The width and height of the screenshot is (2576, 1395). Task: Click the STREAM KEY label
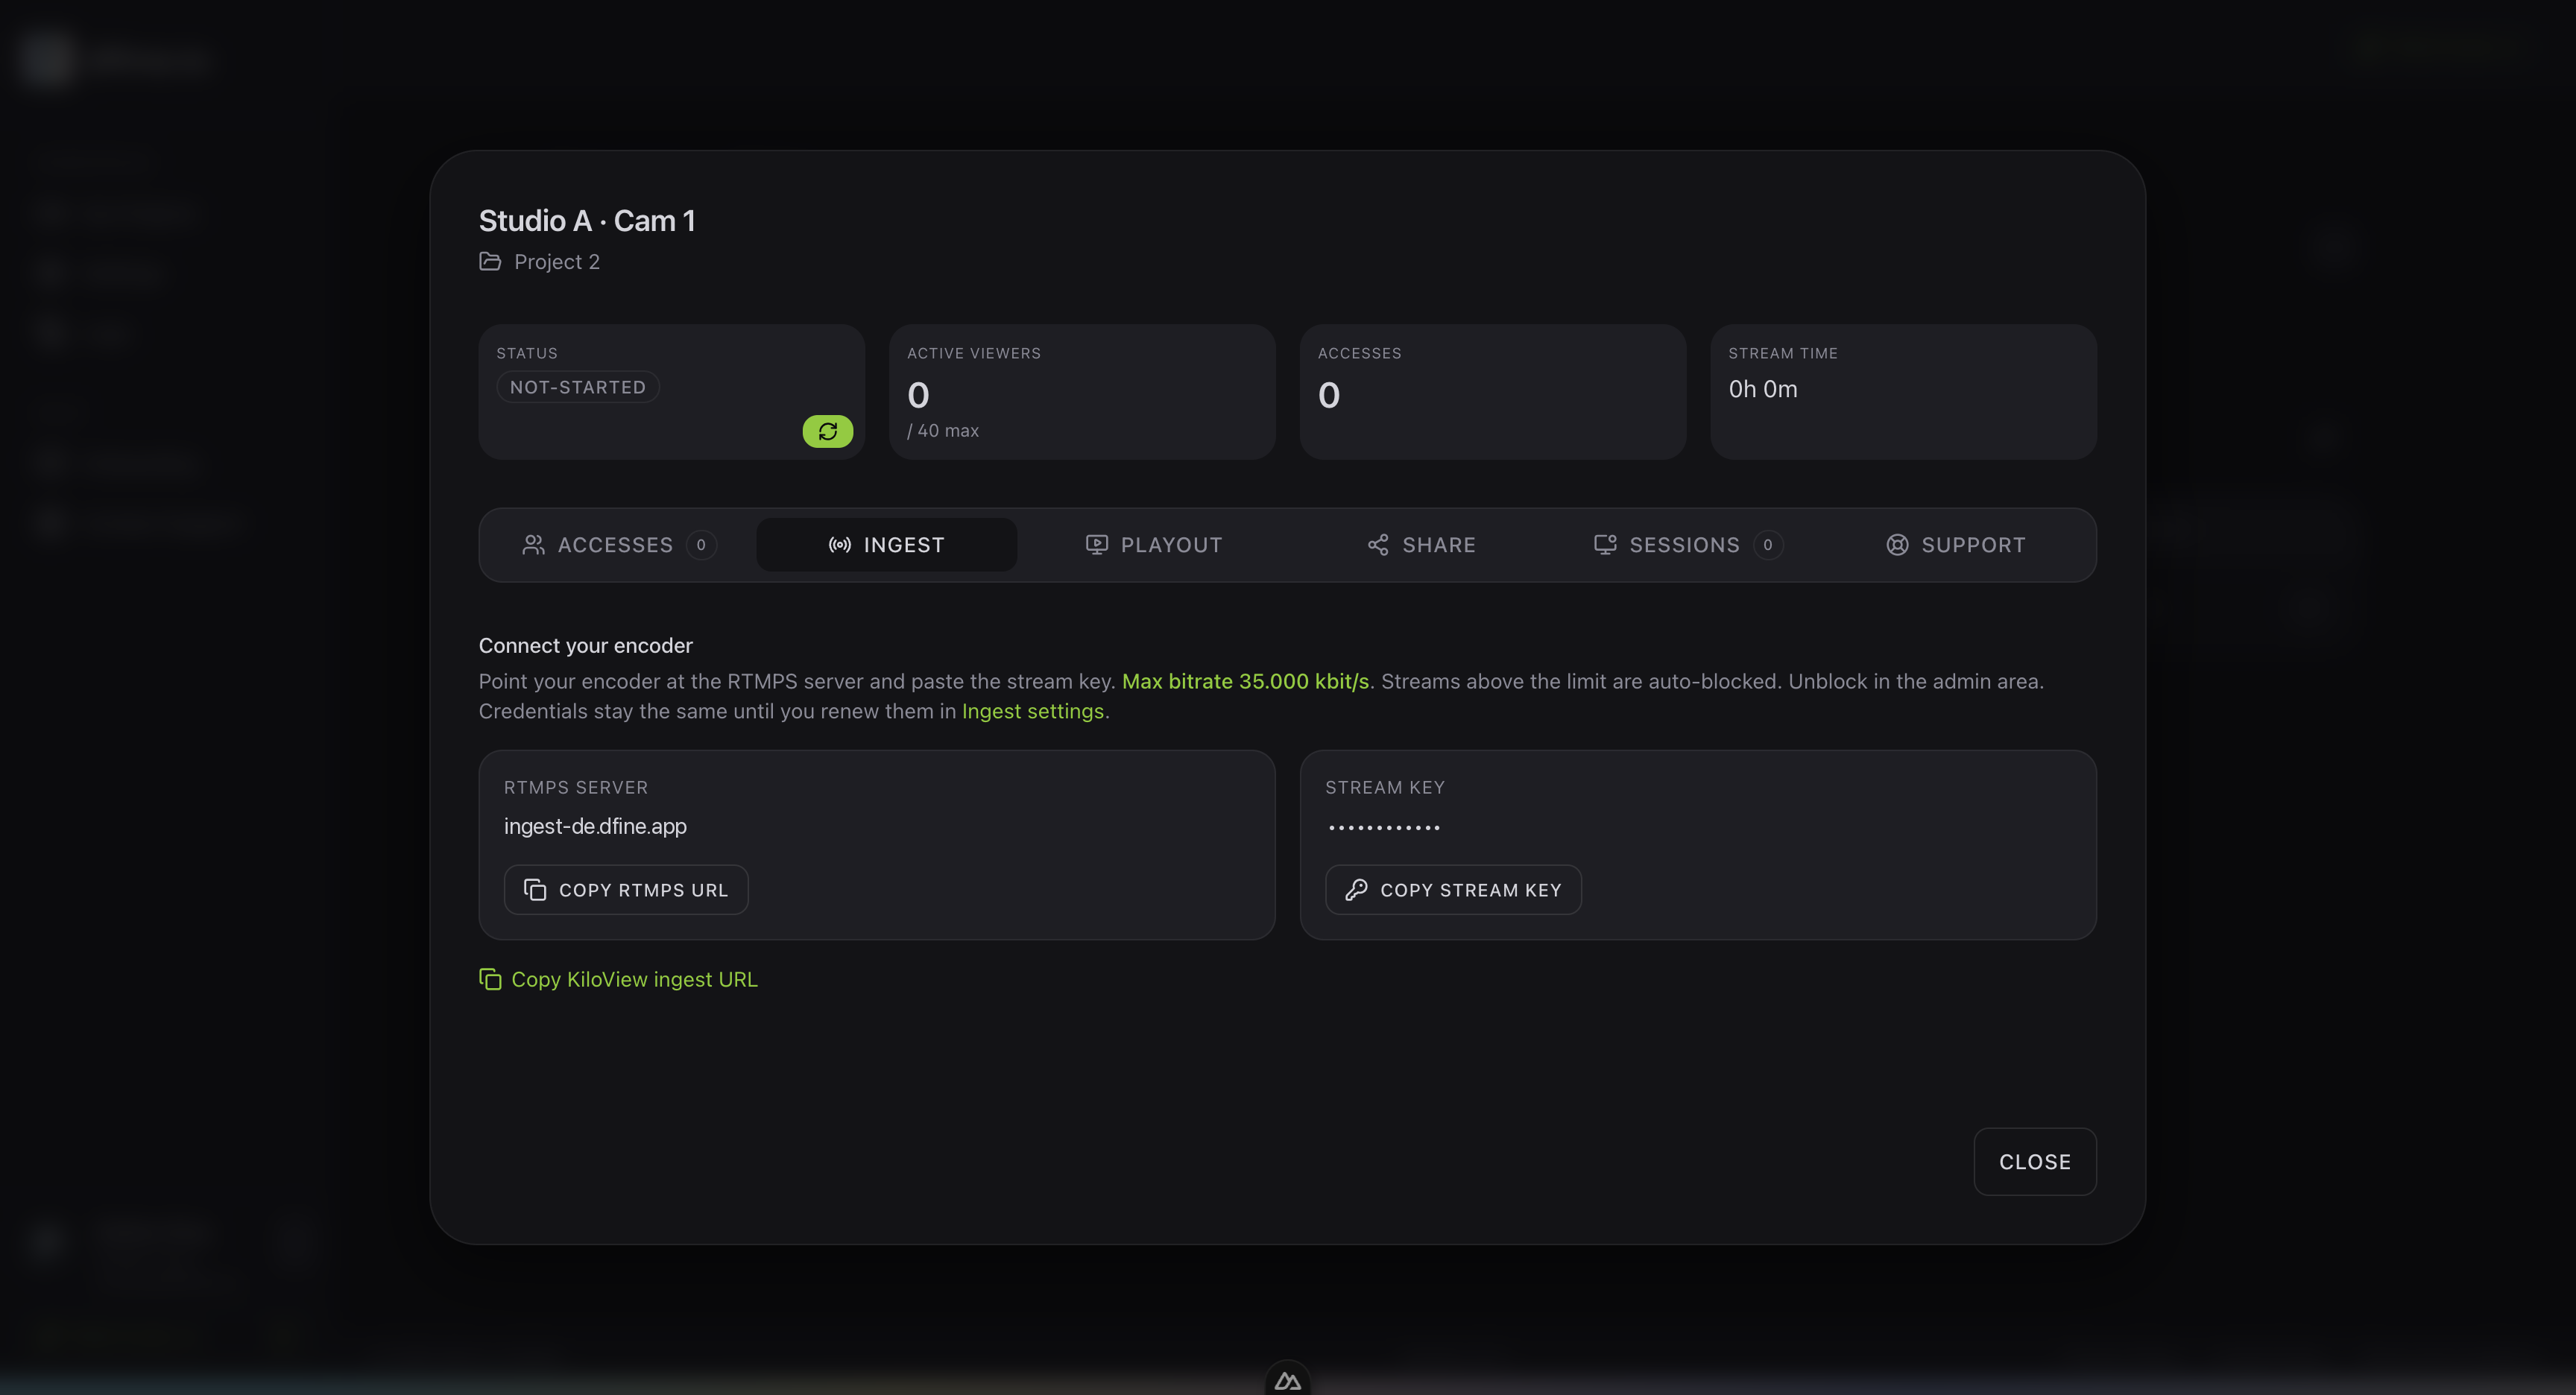(x=1385, y=788)
